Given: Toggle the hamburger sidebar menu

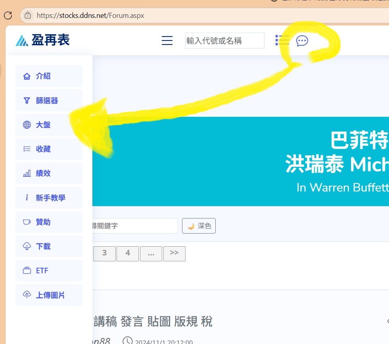Looking at the screenshot, I should pos(167,41).
